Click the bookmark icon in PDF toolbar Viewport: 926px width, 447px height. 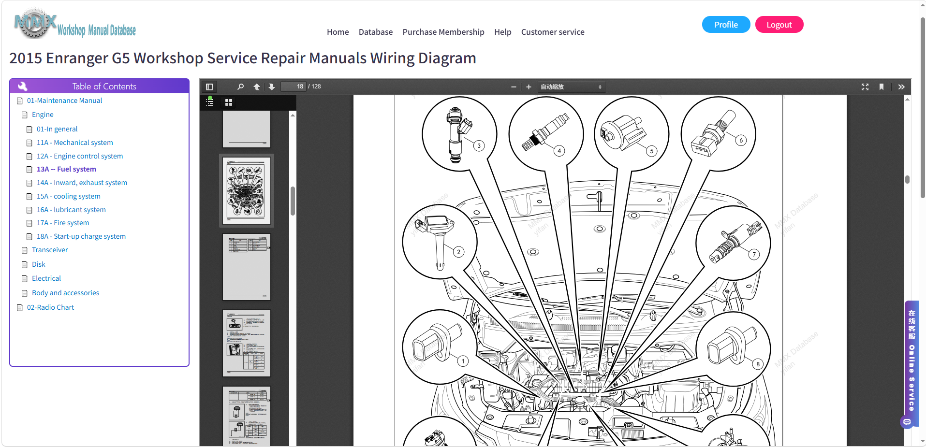click(882, 87)
